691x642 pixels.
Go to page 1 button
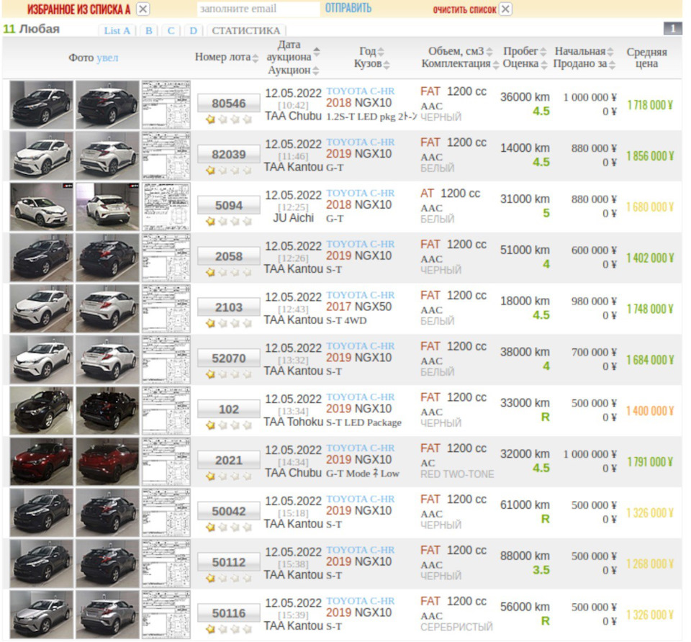pos(672,29)
